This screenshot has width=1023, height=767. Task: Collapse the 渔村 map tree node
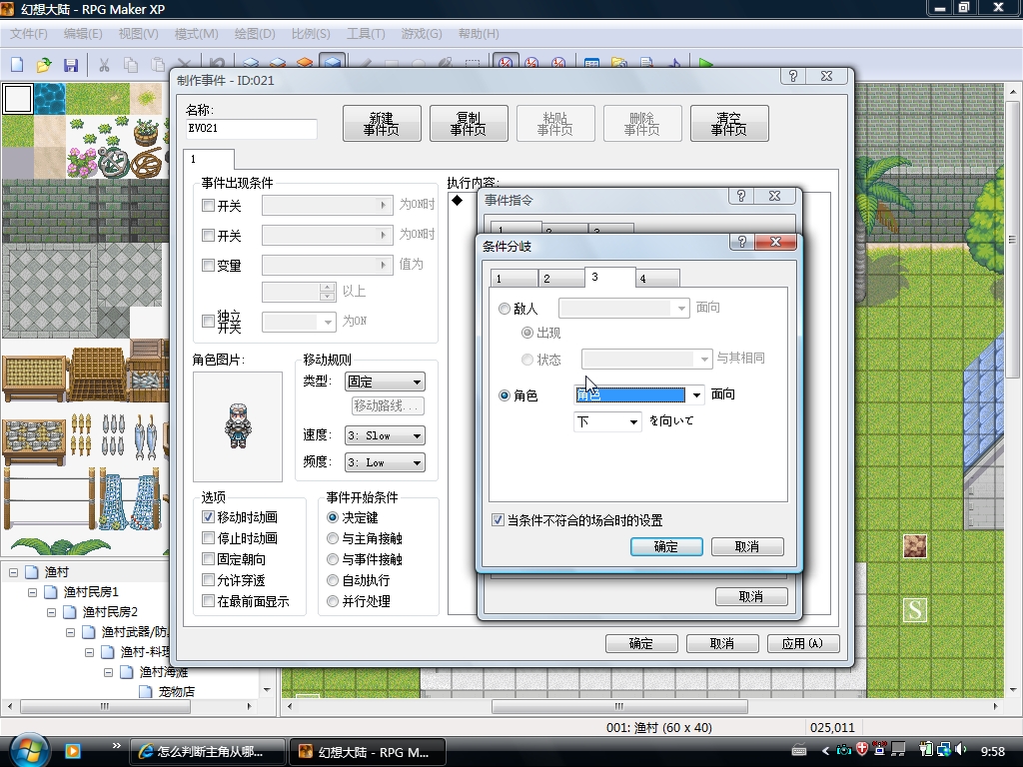13,572
